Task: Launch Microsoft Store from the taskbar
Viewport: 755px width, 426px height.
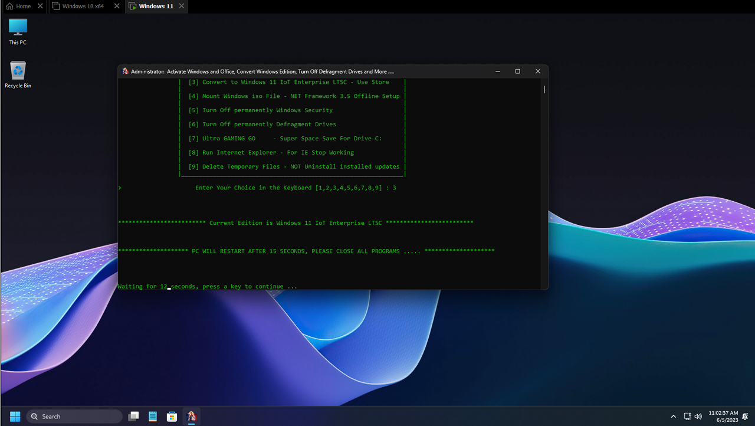Action: click(x=172, y=417)
